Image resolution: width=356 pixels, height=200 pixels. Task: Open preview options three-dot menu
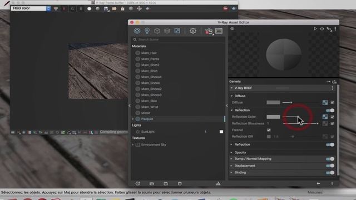coord(335,29)
